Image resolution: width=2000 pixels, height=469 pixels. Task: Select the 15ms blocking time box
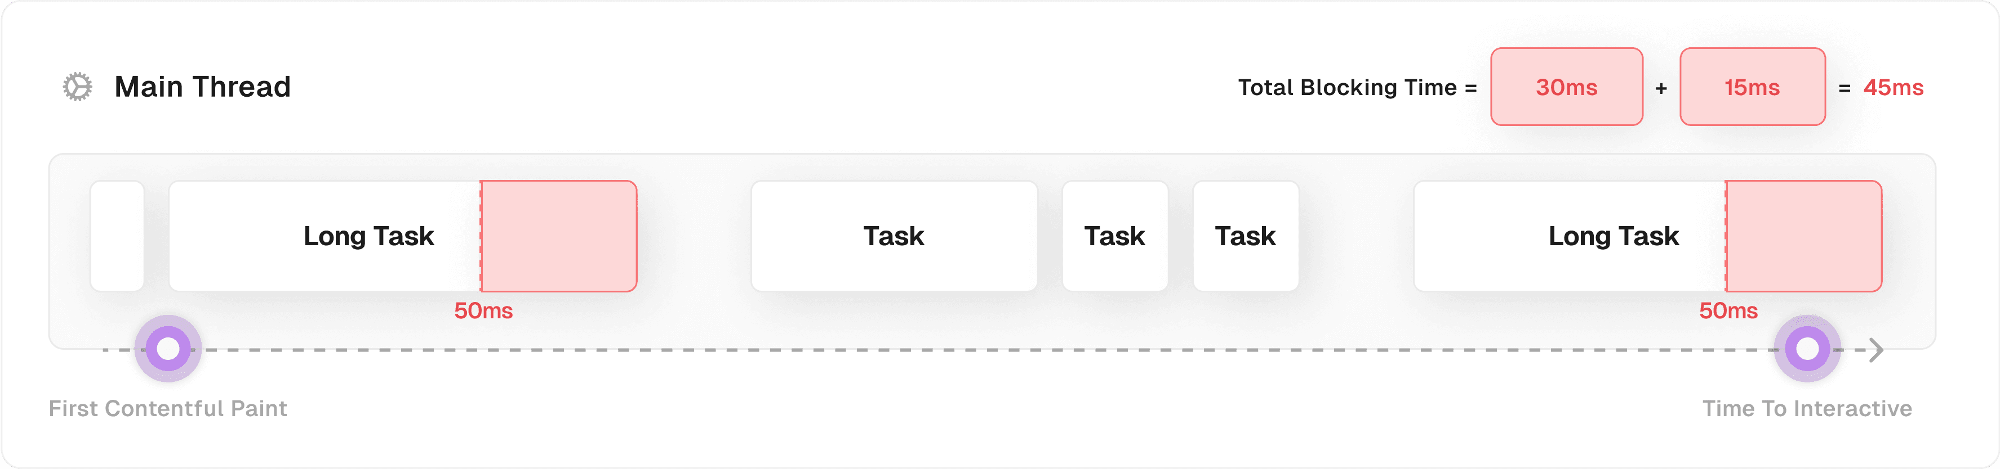[x=1752, y=87]
